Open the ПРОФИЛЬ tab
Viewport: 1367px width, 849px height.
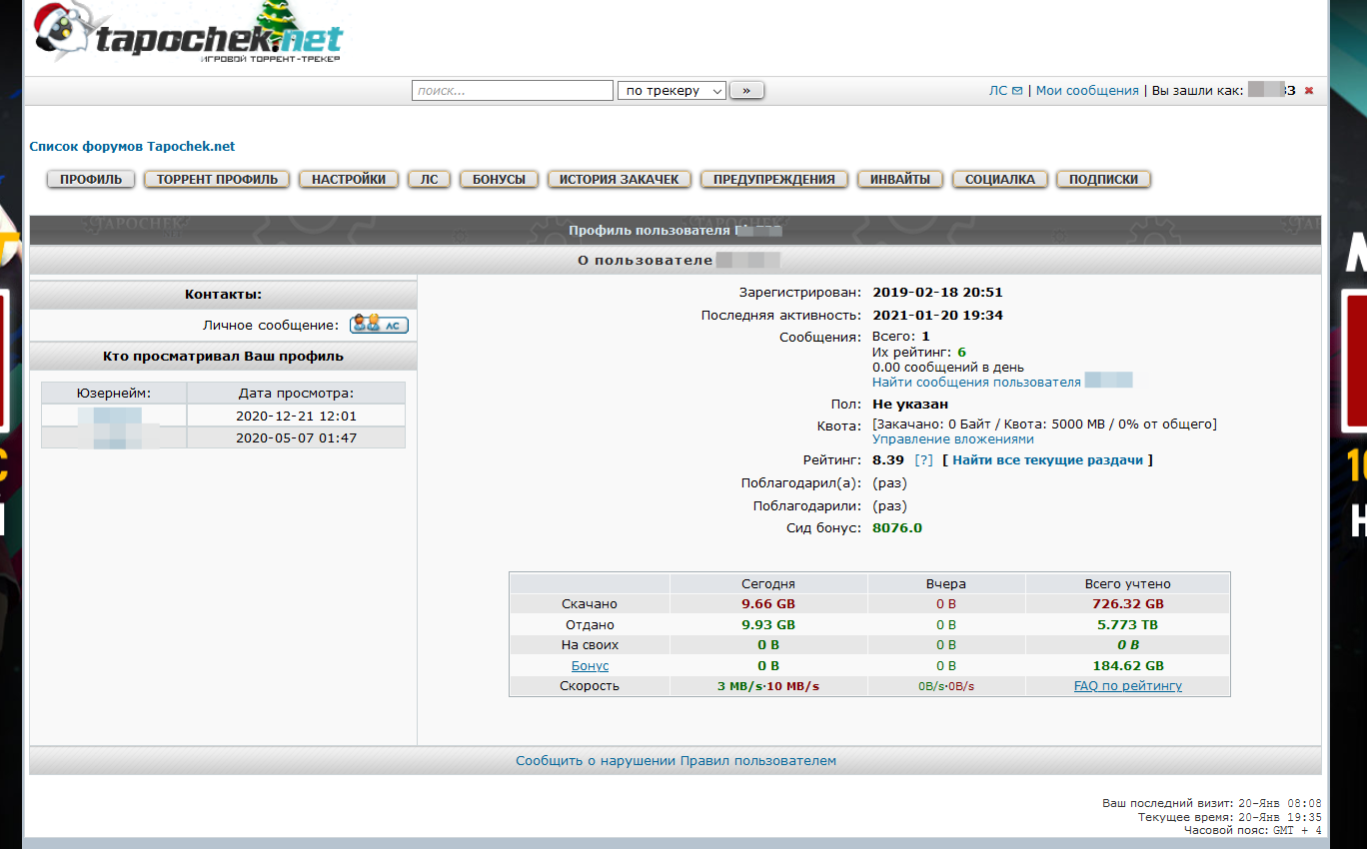pyautogui.click(x=91, y=180)
